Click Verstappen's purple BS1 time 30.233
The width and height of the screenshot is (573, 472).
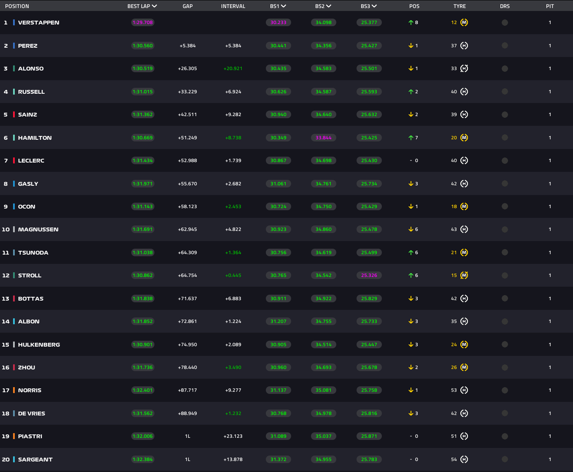(x=278, y=22)
